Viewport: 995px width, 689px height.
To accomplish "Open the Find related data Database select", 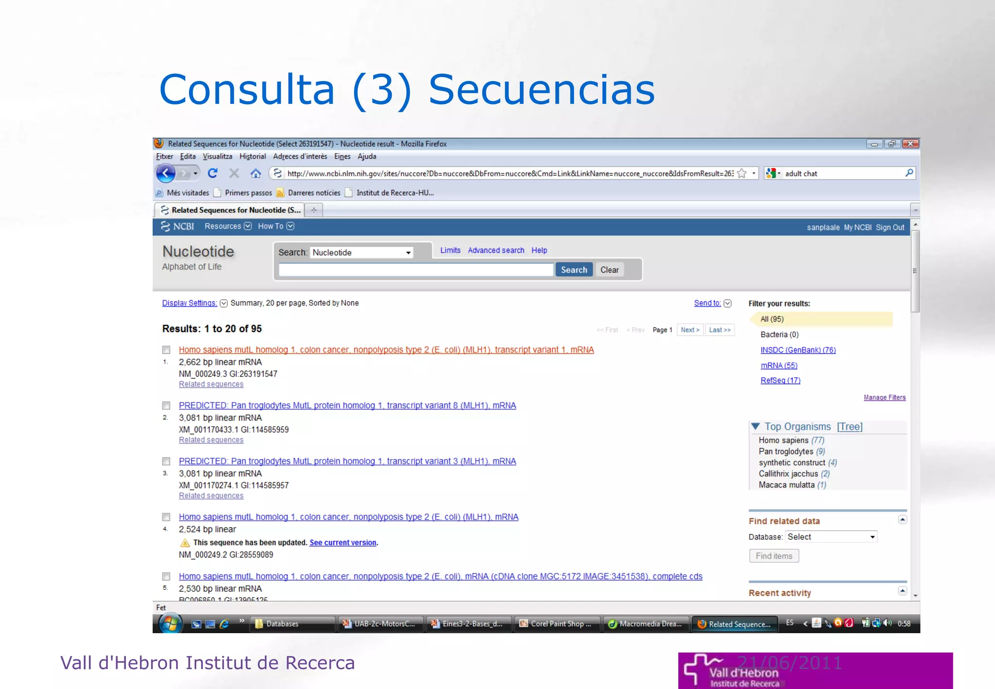I will pos(831,537).
